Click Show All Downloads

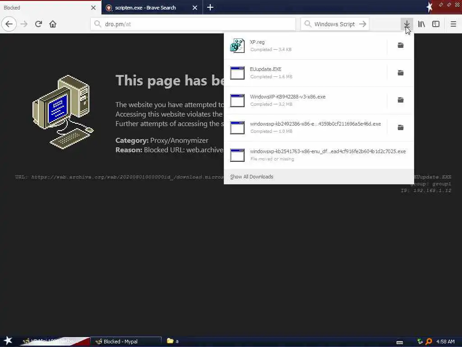(252, 177)
